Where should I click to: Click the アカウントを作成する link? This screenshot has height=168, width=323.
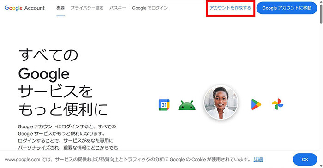pos(230,8)
